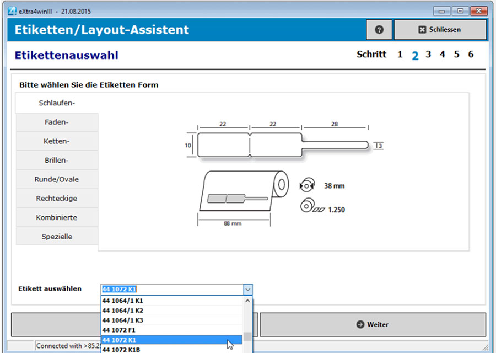Switch to the Faden- label category
Viewport: 496px width, 353px height.
pos(56,122)
